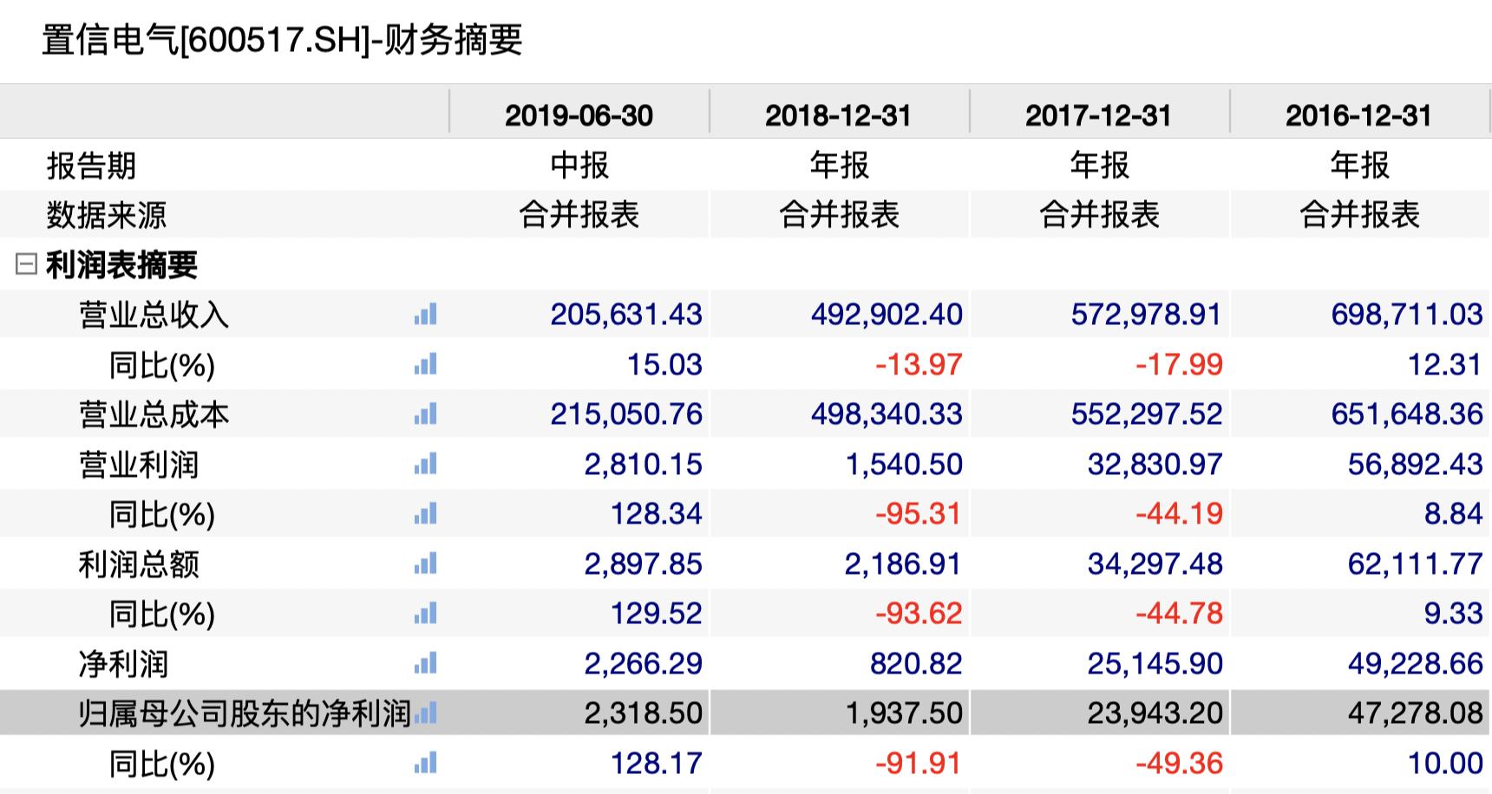Click the chart icon for 归属母公司股东的净利润
Viewport: 1492px width, 794px height.
click(x=425, y=713)
